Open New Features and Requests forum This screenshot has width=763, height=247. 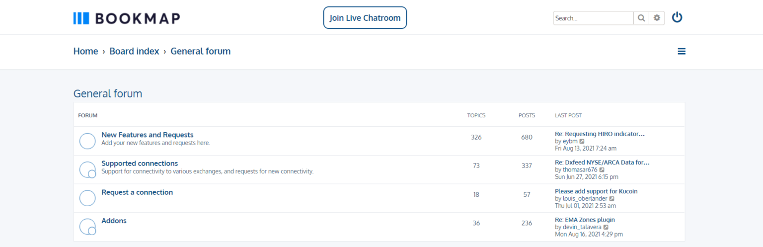pyautogui.click(x=147, y=135)
